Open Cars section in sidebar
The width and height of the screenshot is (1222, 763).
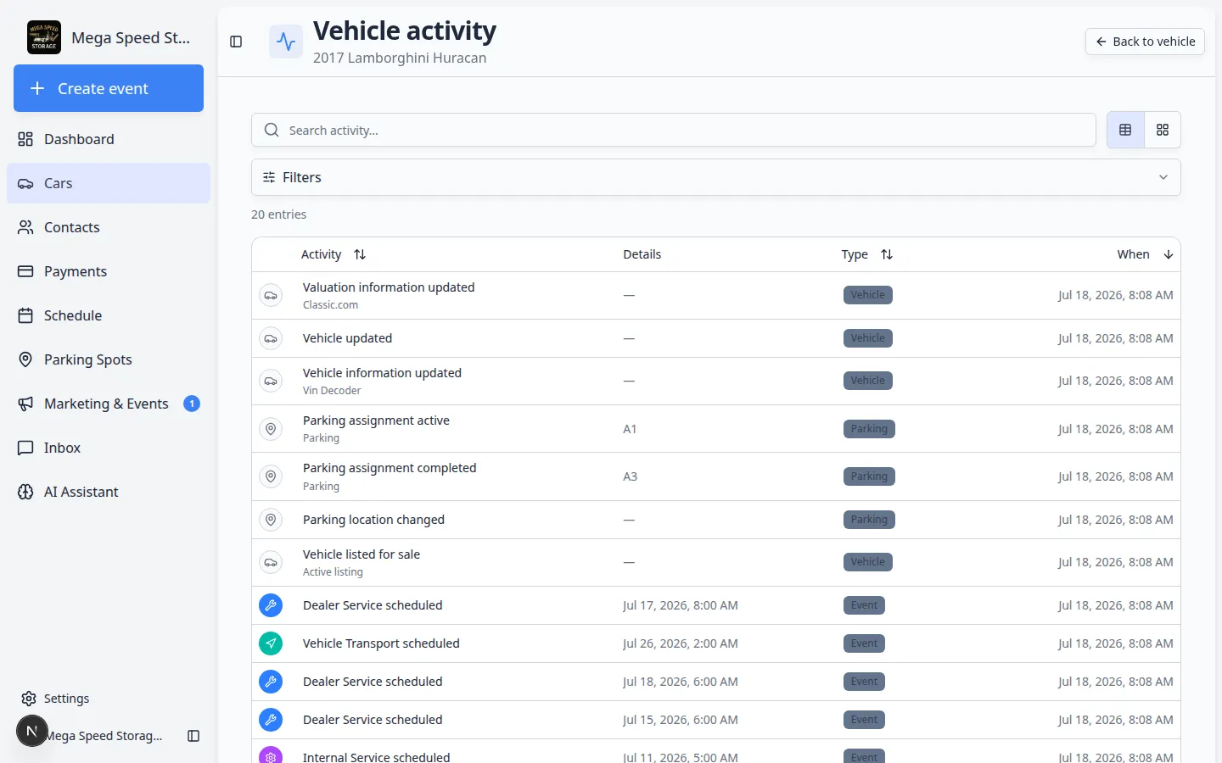[x=109, y=183]
